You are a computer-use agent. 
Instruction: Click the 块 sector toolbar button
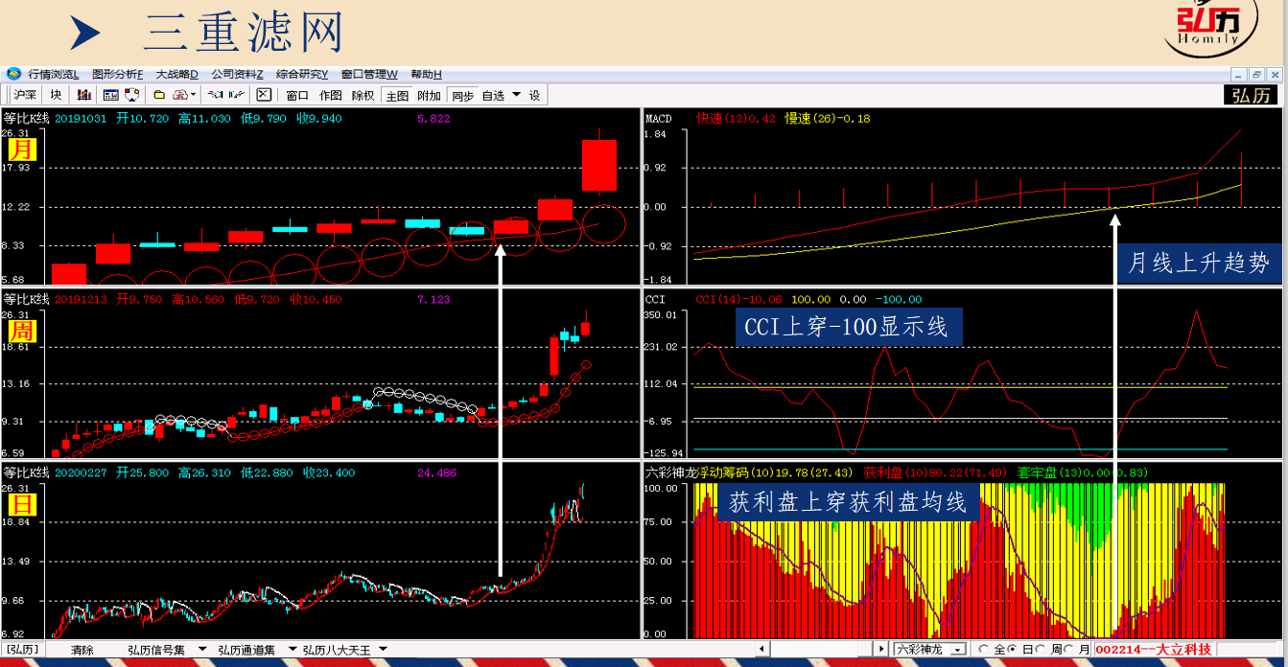[56, 95]
